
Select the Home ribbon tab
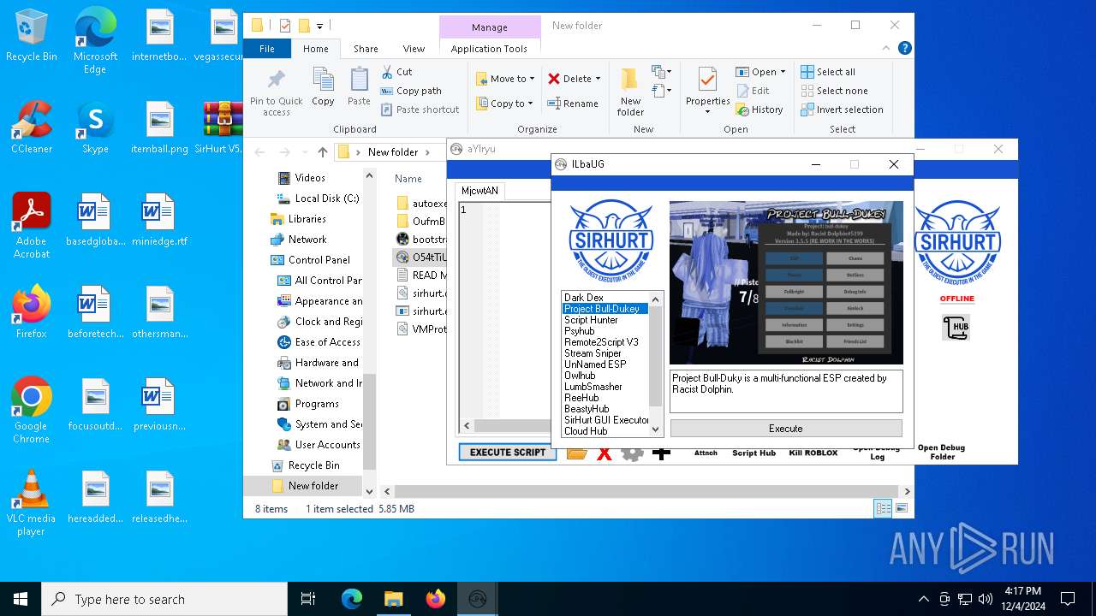point(316,49)
